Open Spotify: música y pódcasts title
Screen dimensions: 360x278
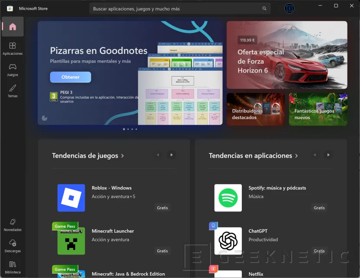pos(277,188)
